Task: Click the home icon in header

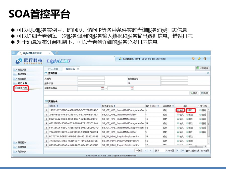Action: [193, 59]
